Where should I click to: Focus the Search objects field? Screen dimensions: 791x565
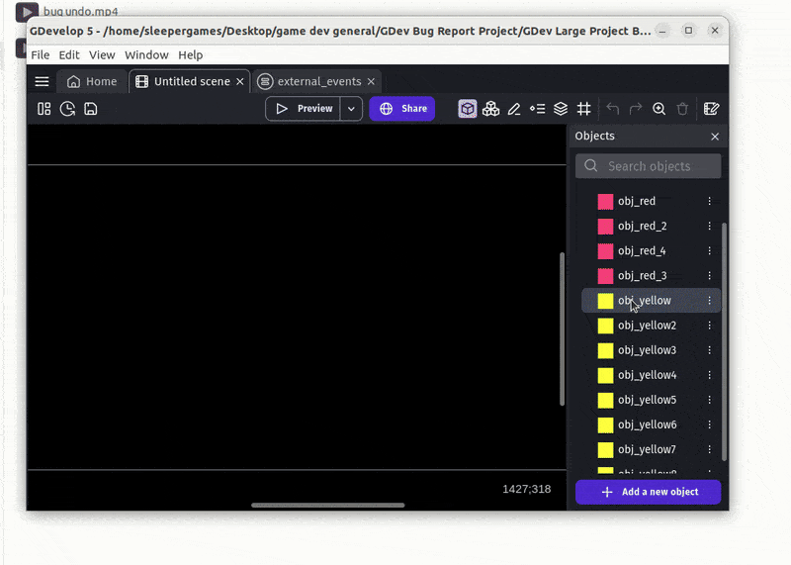pyautogui.click(x=649, y=166)
